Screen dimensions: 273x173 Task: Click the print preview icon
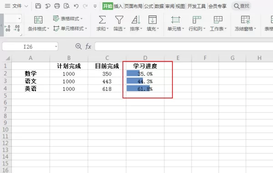coord(66,6)
